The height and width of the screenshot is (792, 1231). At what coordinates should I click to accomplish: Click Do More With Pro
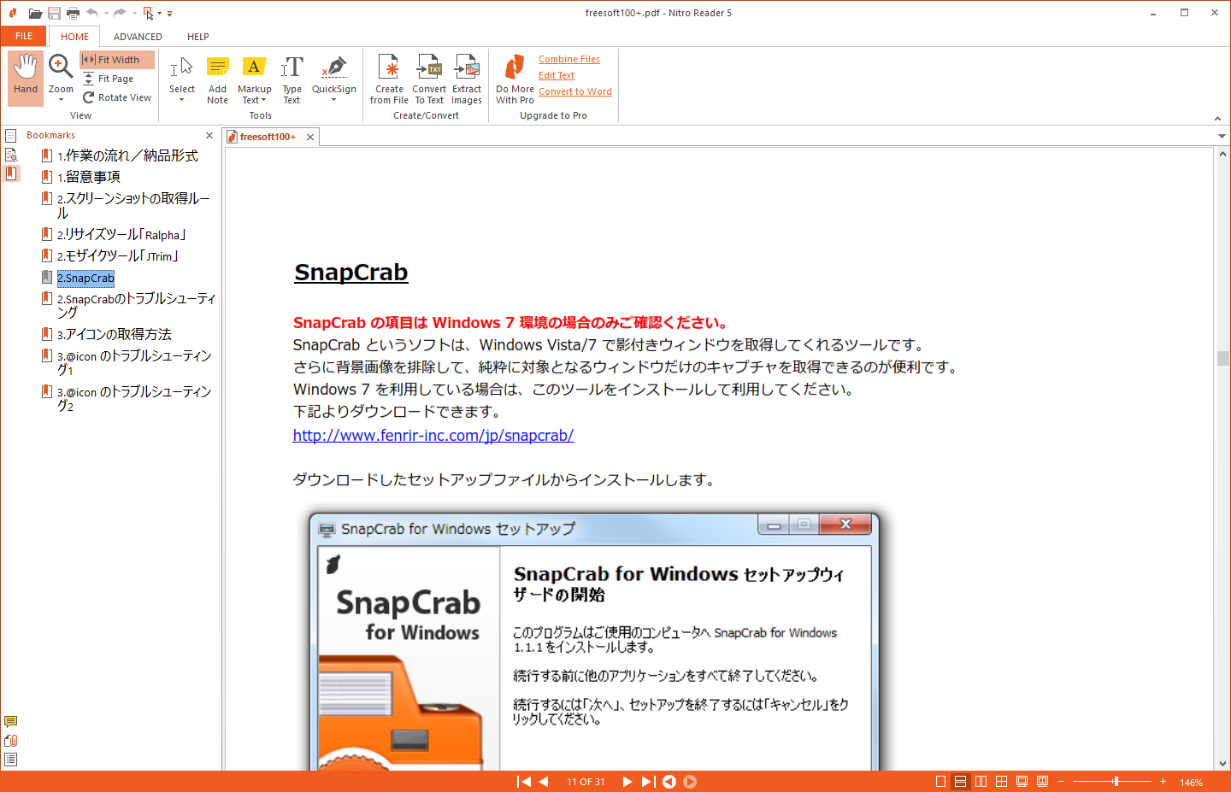coord(515,79)
